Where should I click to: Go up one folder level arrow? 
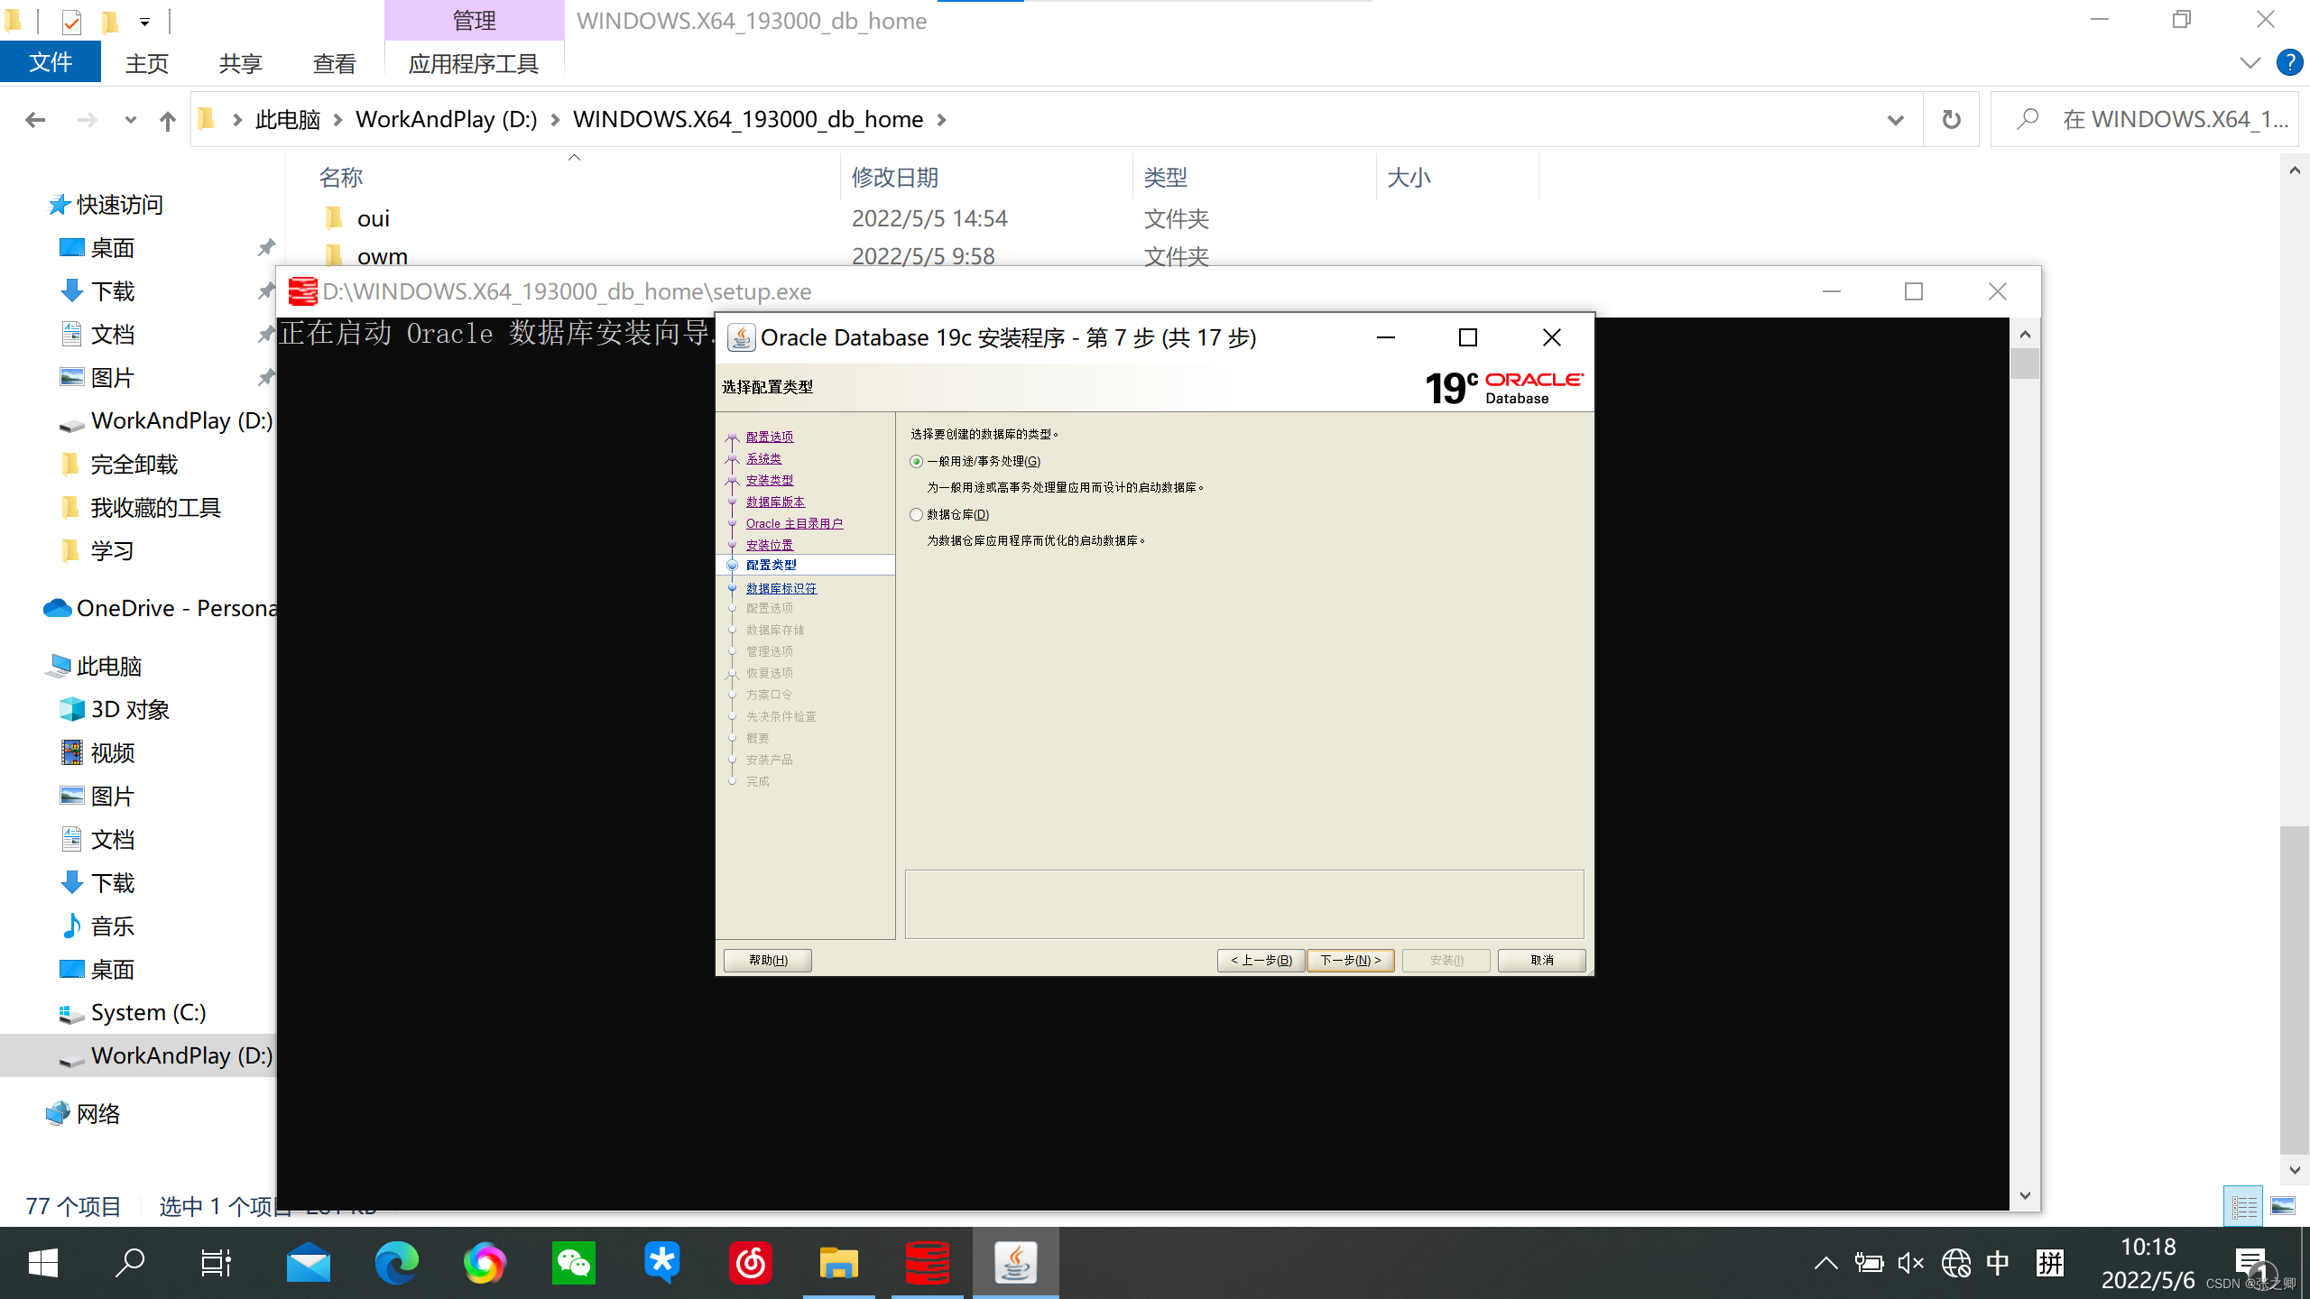168,120
